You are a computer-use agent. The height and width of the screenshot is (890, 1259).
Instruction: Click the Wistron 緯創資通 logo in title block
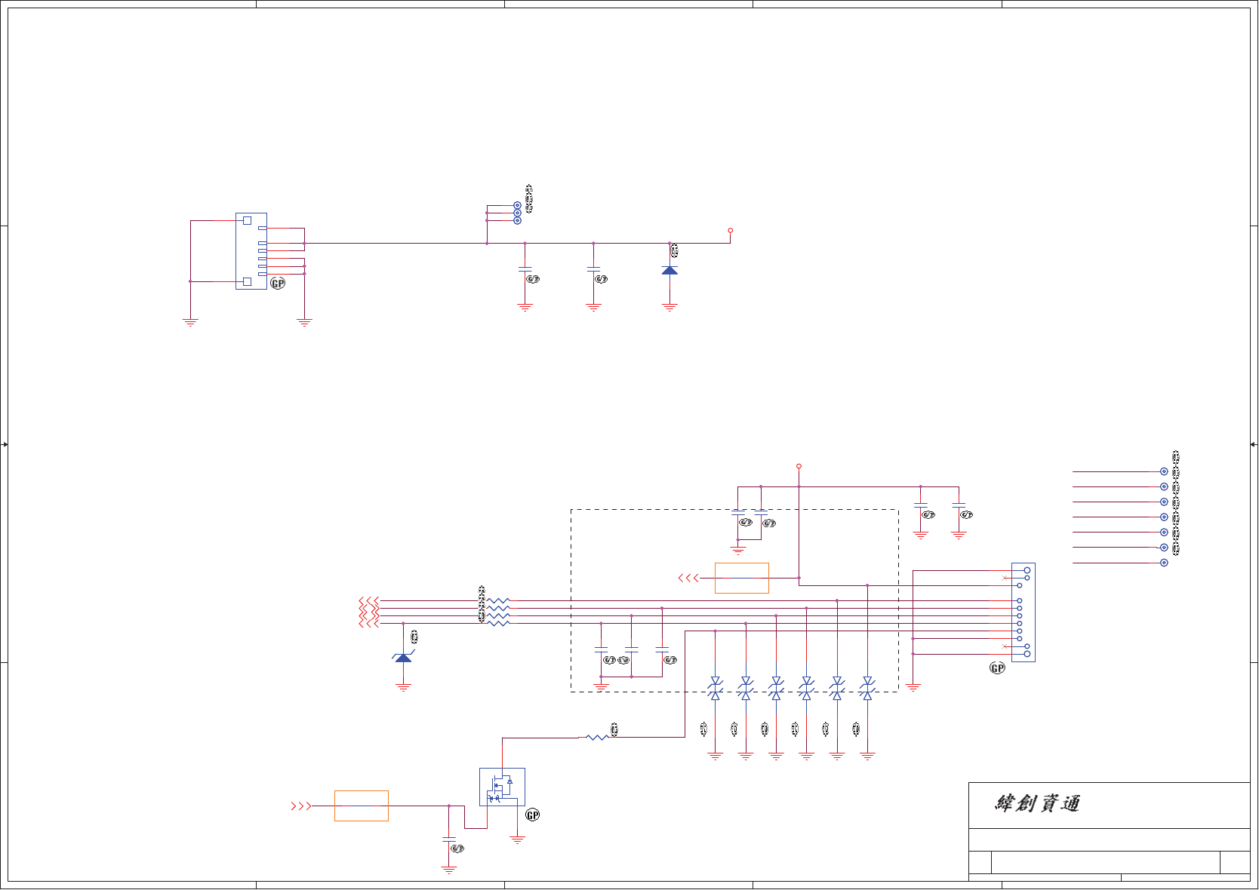[1037, 804]
